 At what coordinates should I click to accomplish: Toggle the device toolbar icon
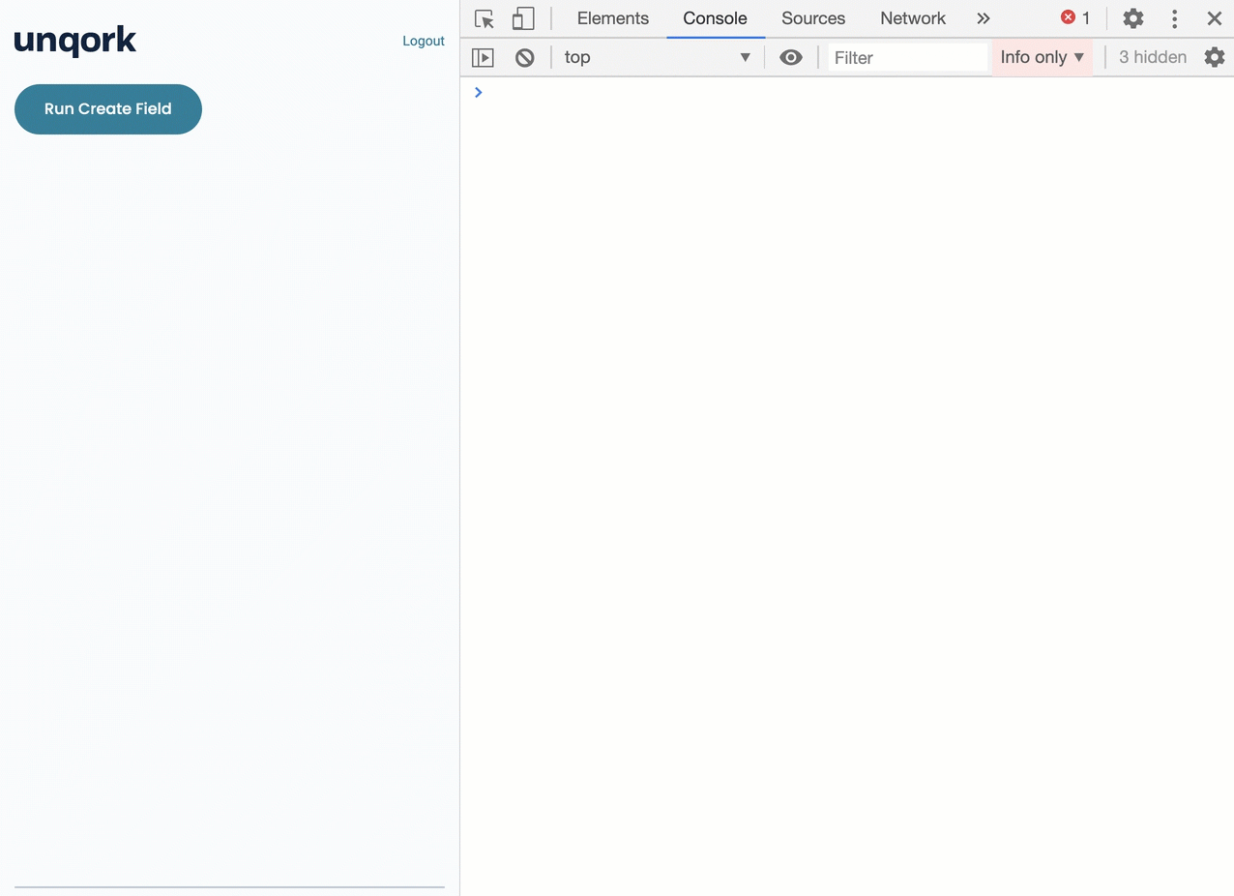click(523, 18)
